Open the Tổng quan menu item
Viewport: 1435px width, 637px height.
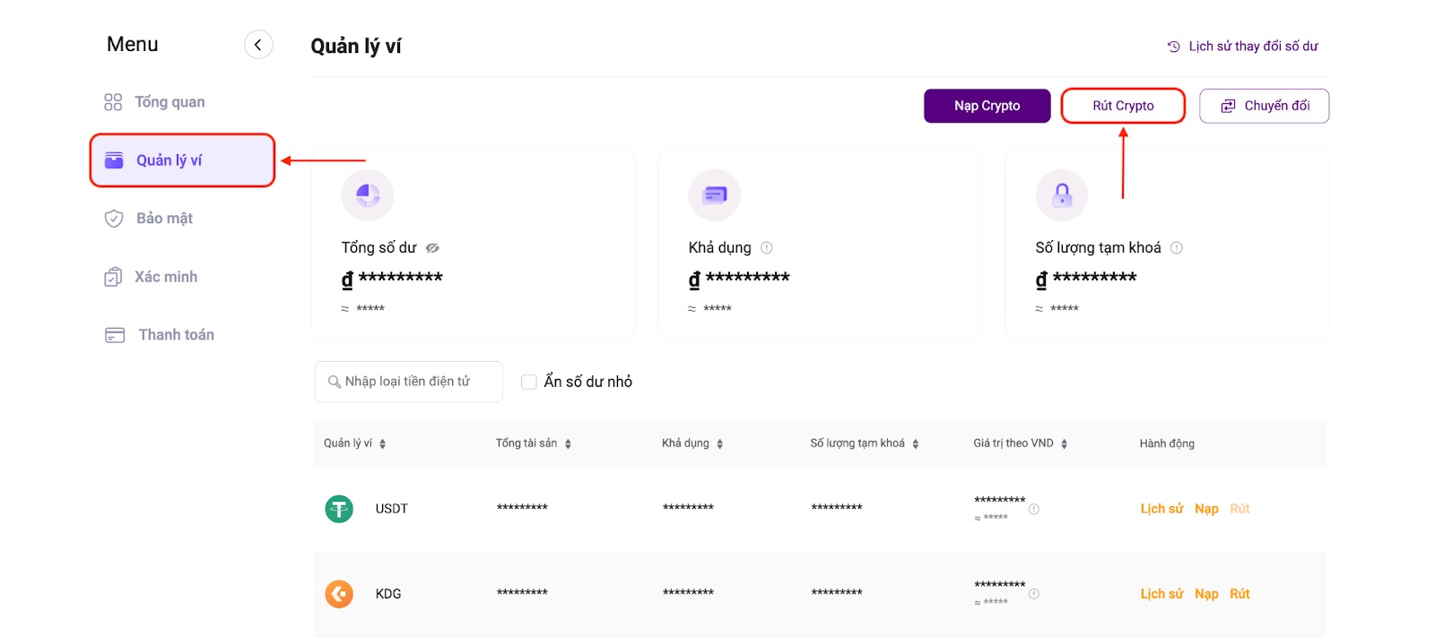coord(170,101)
